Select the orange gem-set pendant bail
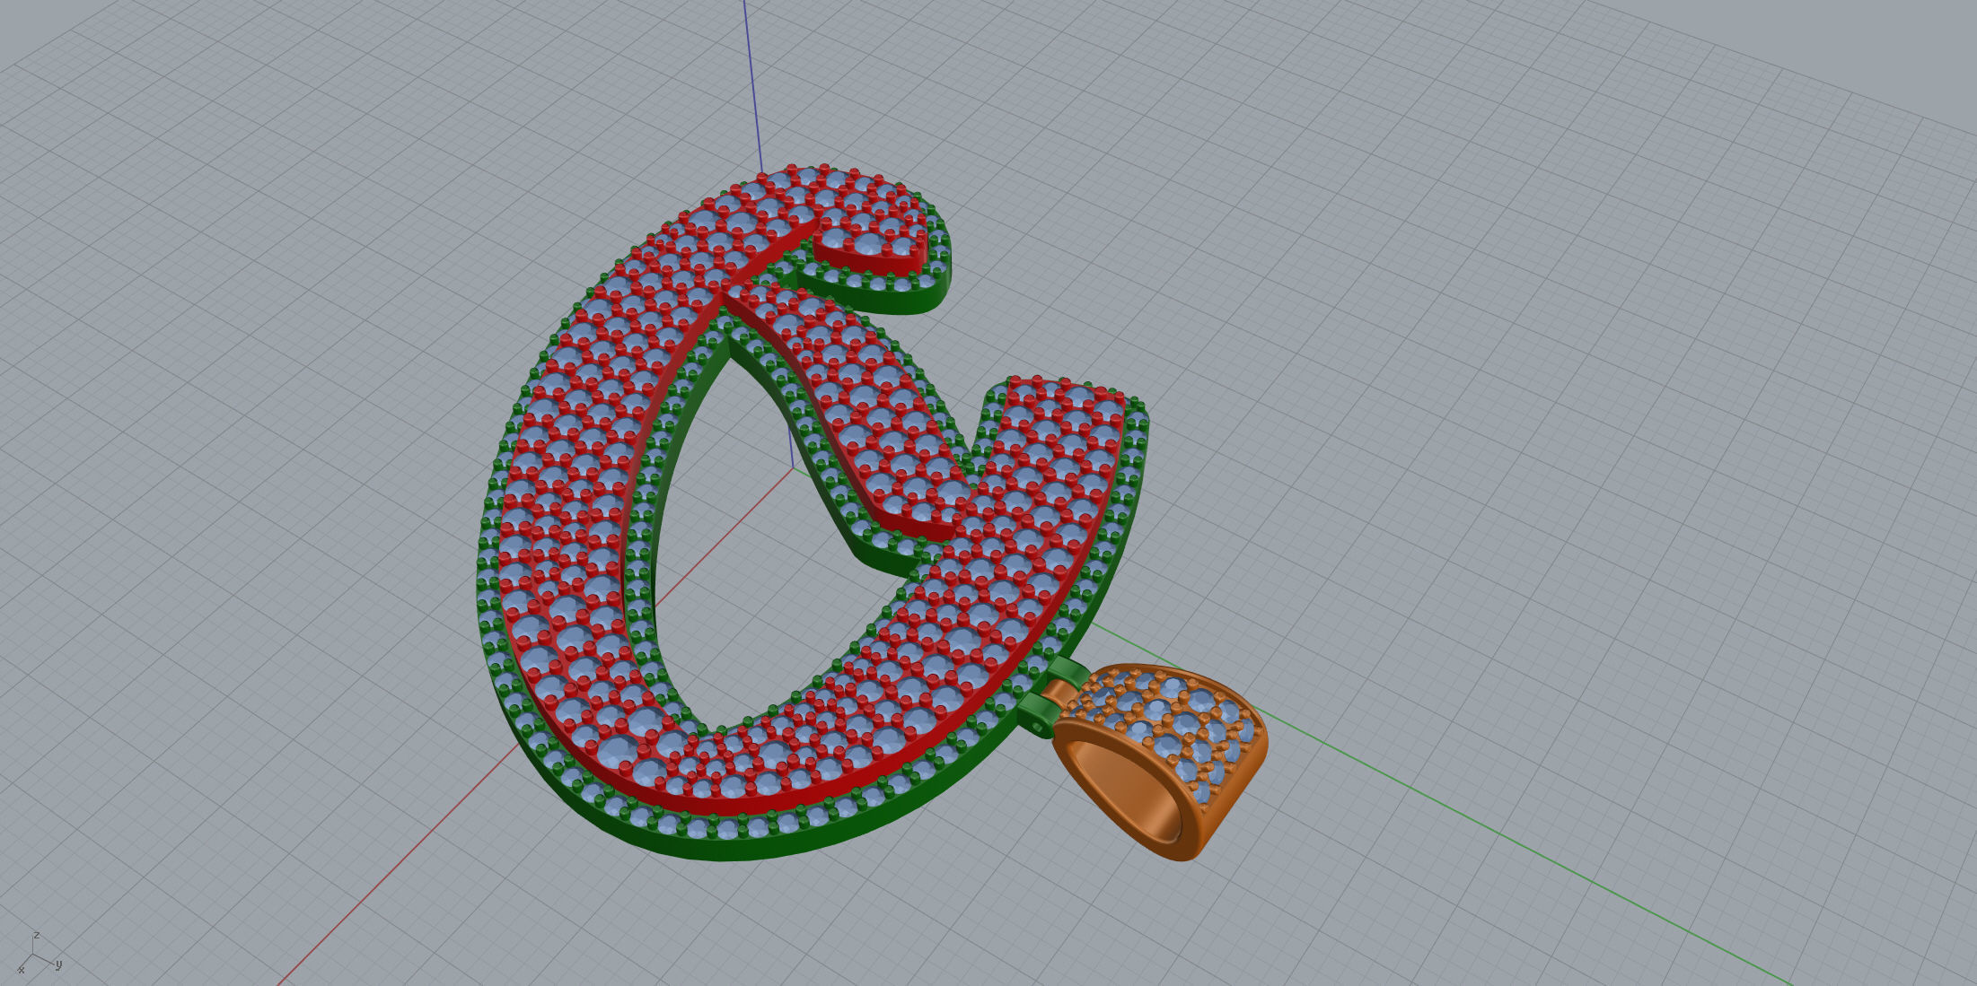The width and height of the screenshot is (1977, 986). point(1158,763)
